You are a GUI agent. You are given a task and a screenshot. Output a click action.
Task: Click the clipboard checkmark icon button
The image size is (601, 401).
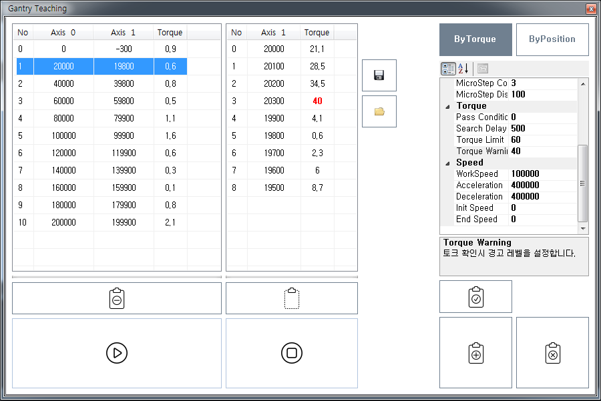pos(475,297)
